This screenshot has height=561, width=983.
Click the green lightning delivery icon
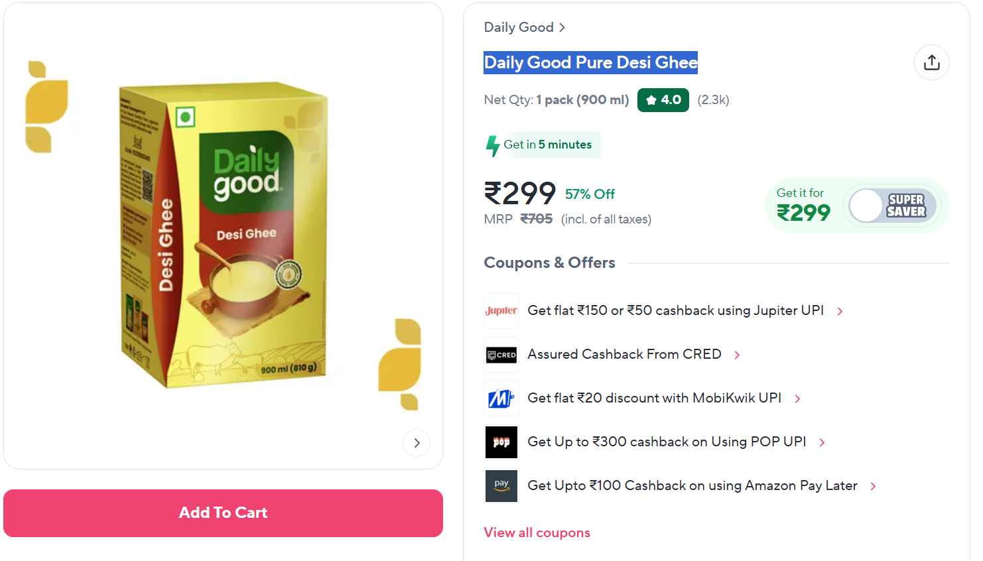click(492, 145)
